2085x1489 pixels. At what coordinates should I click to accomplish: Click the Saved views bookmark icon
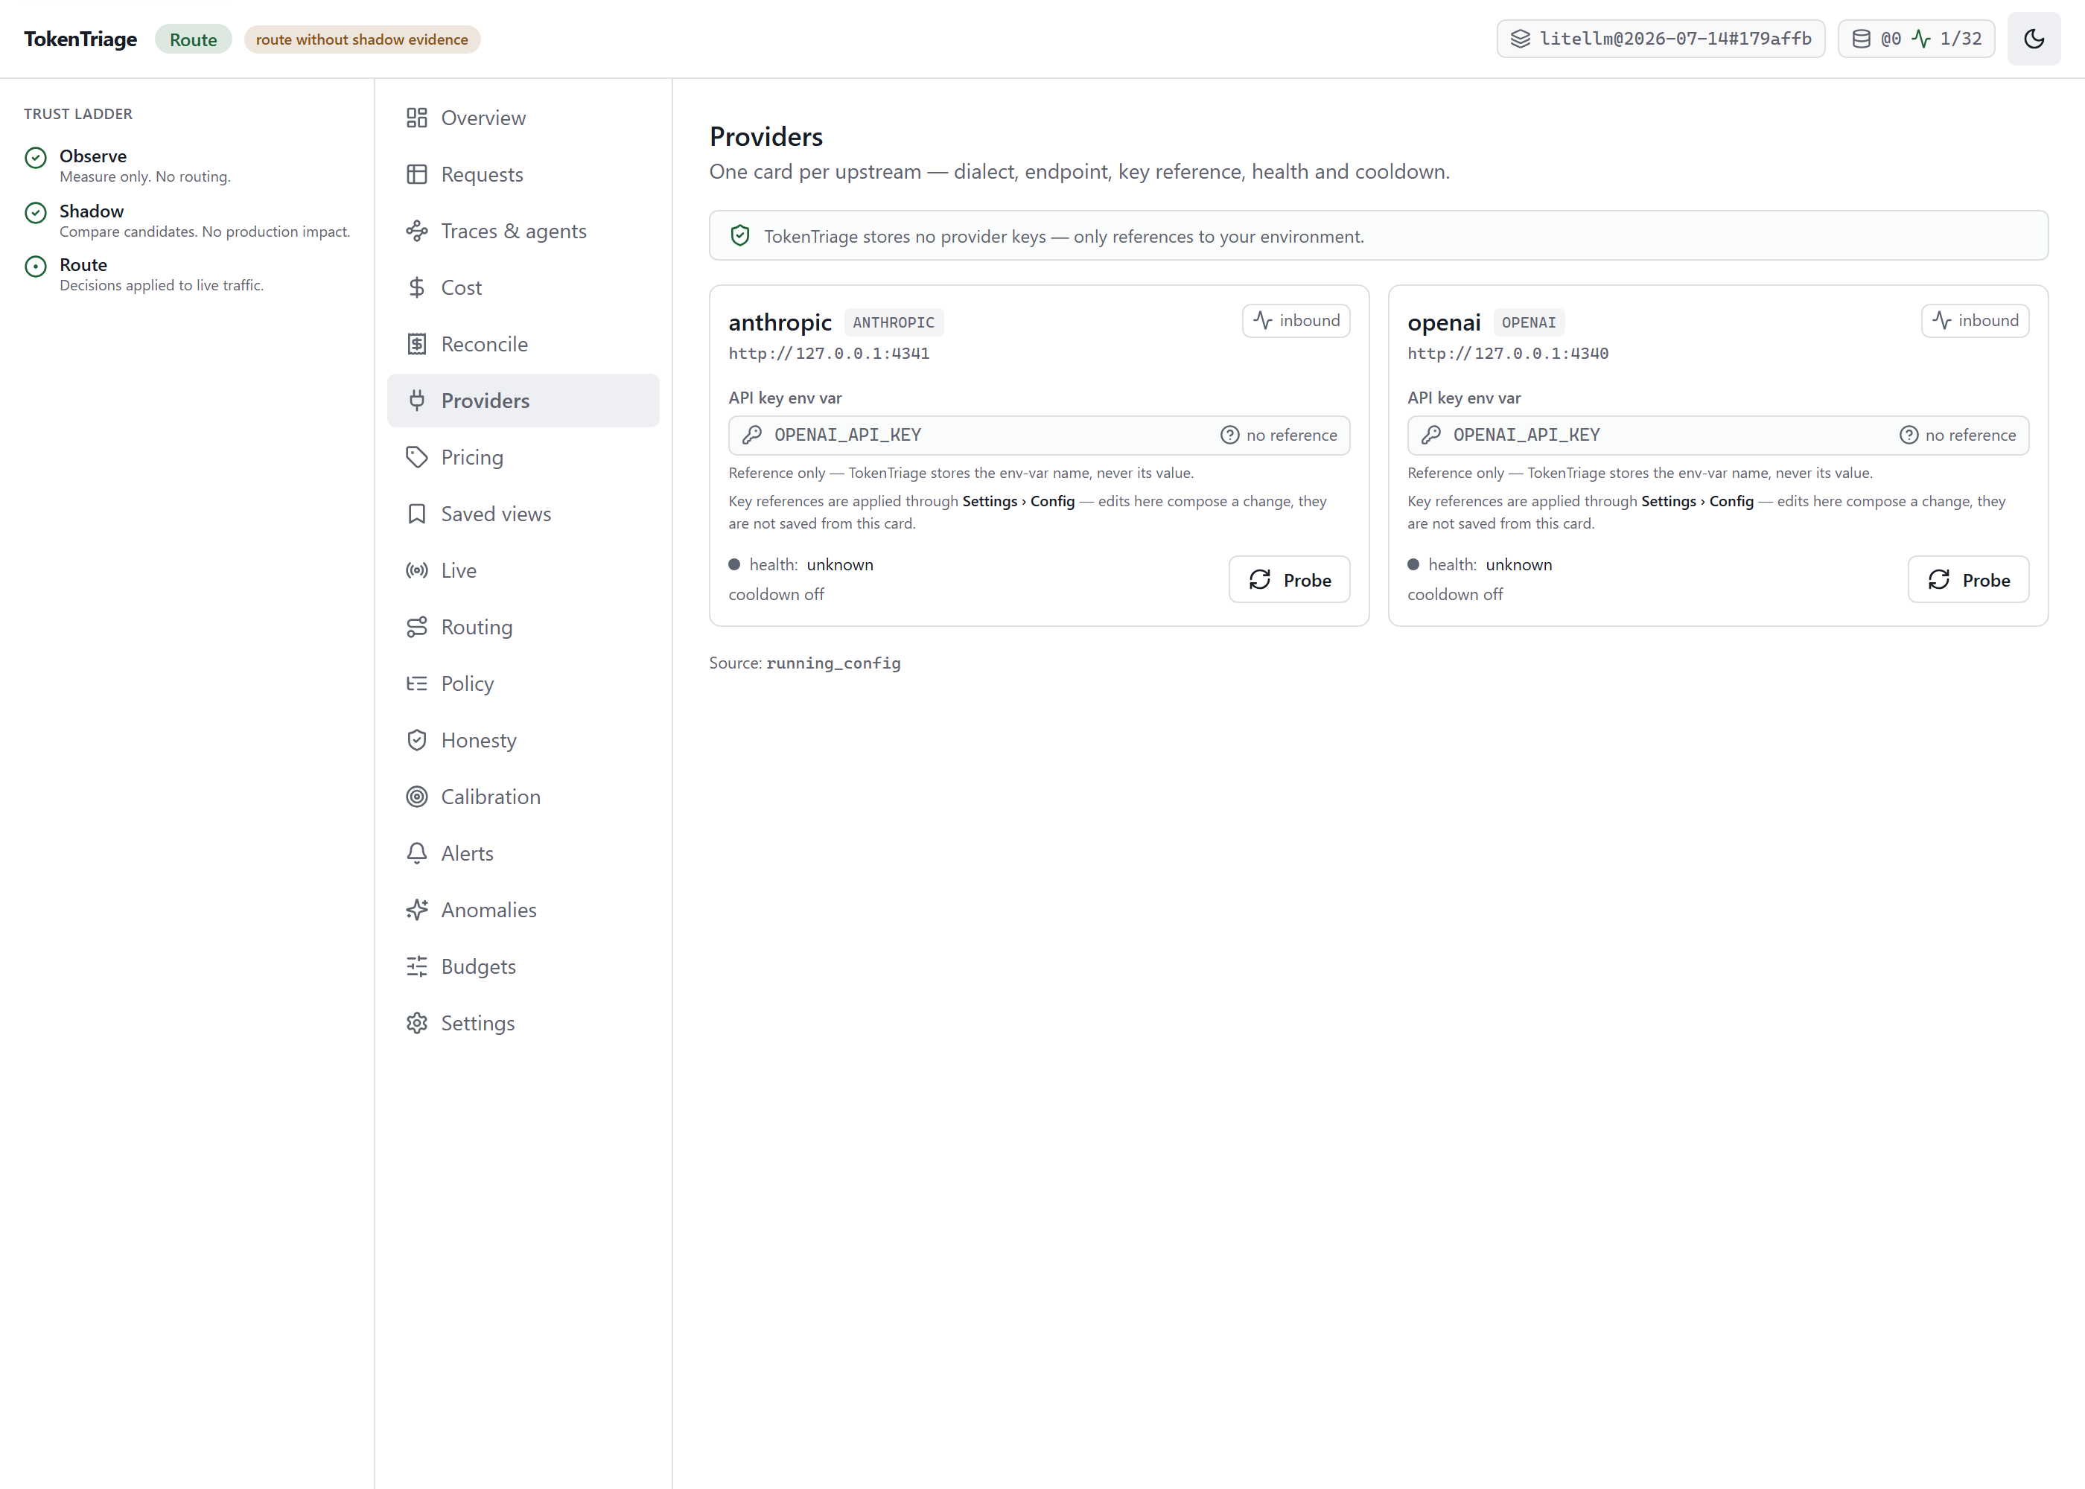[x=416, y=514]
